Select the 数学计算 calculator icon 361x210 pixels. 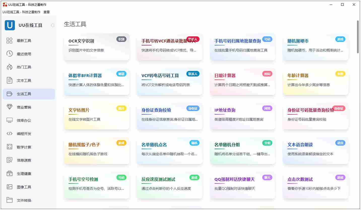9,147
